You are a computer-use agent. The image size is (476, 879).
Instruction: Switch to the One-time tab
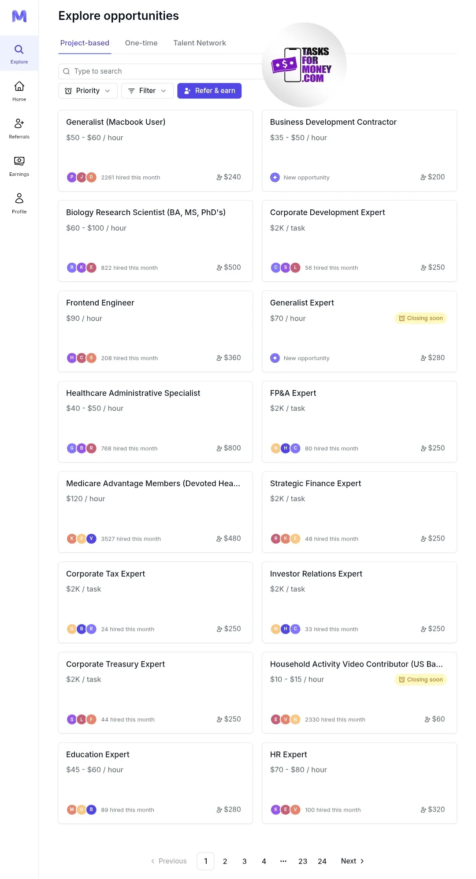141,43
